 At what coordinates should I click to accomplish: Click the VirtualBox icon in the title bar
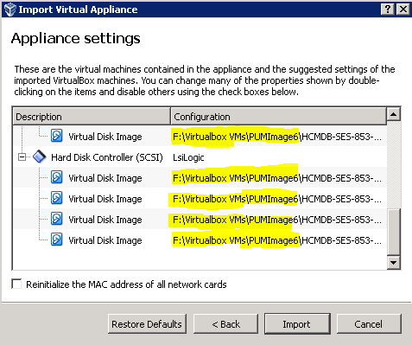[x=10, y=10]
